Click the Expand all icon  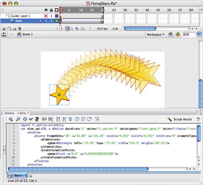tap(70, 119)
